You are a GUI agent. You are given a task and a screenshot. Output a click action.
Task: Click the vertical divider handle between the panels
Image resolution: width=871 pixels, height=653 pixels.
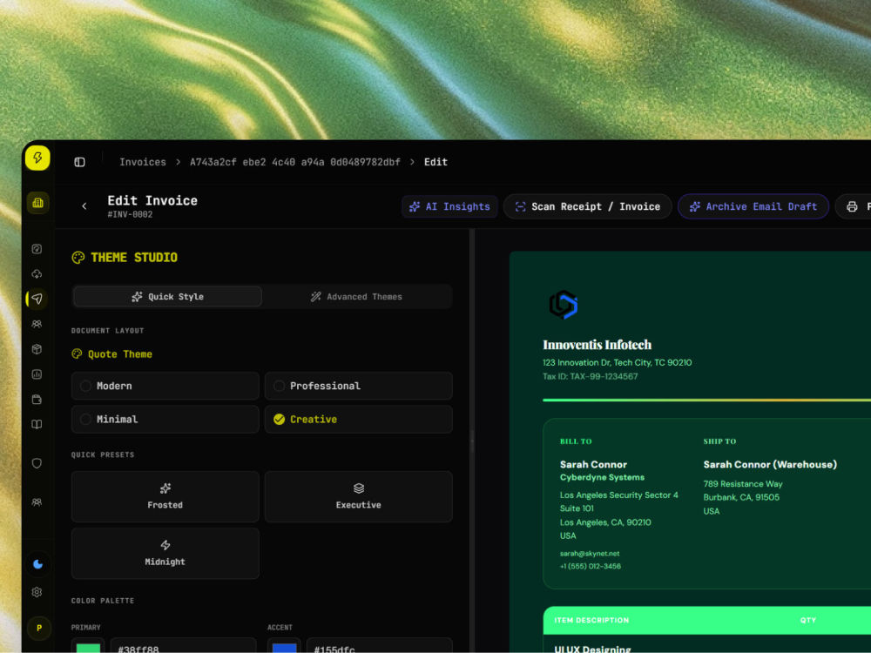click(x=473, y=441)
